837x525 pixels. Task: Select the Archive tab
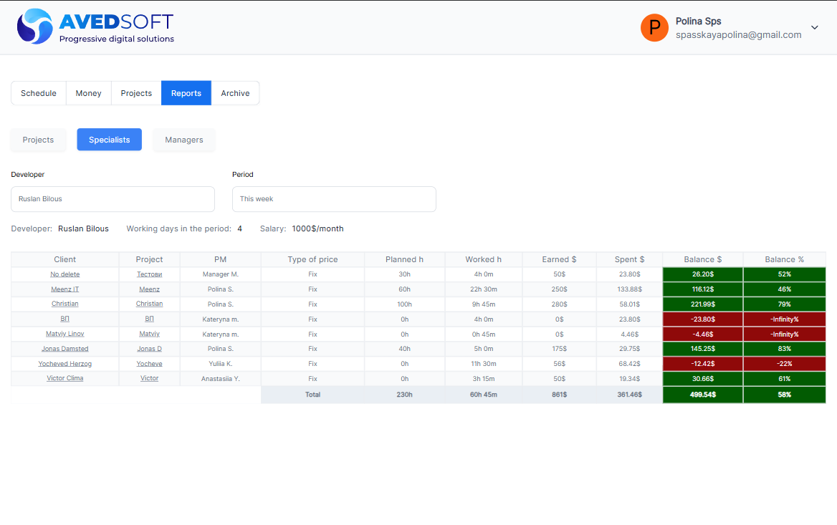pyautogui.click(x=235, y=93)
